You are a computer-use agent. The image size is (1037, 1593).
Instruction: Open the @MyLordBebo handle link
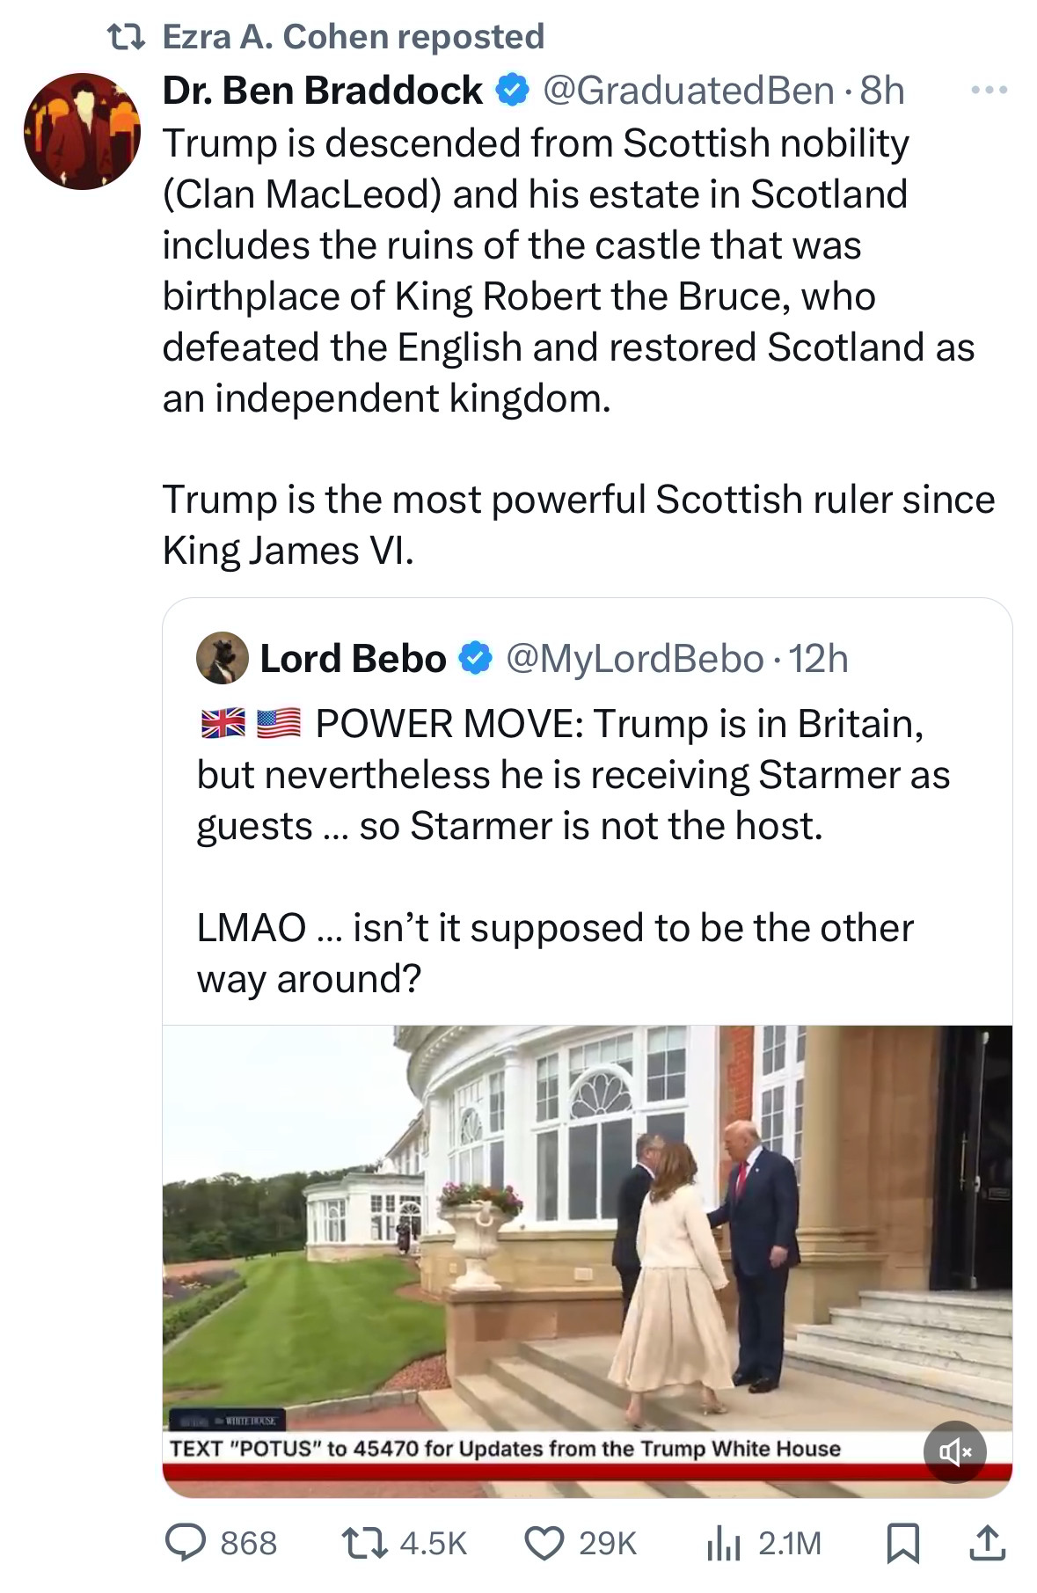point(634,658)
